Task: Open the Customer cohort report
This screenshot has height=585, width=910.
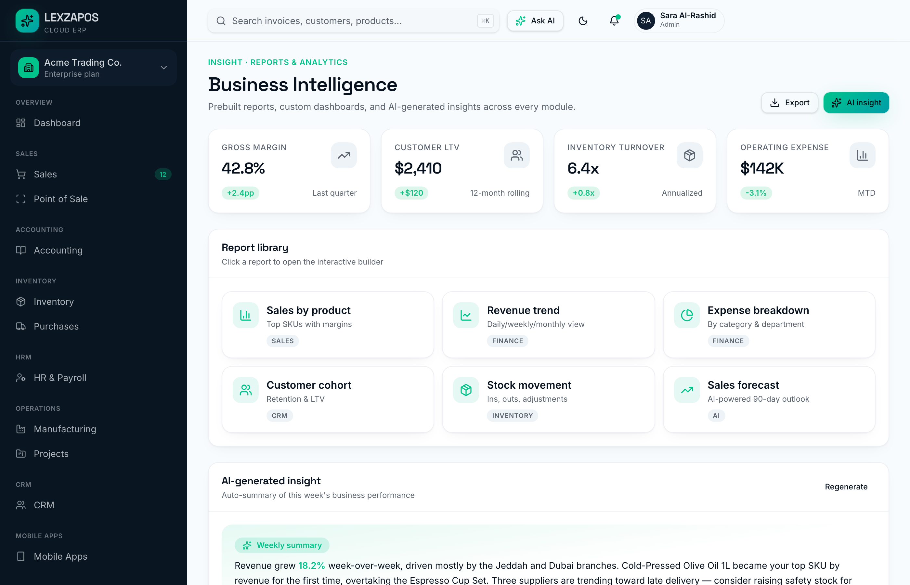Action: pyautogui.click(x=328, y=399)
